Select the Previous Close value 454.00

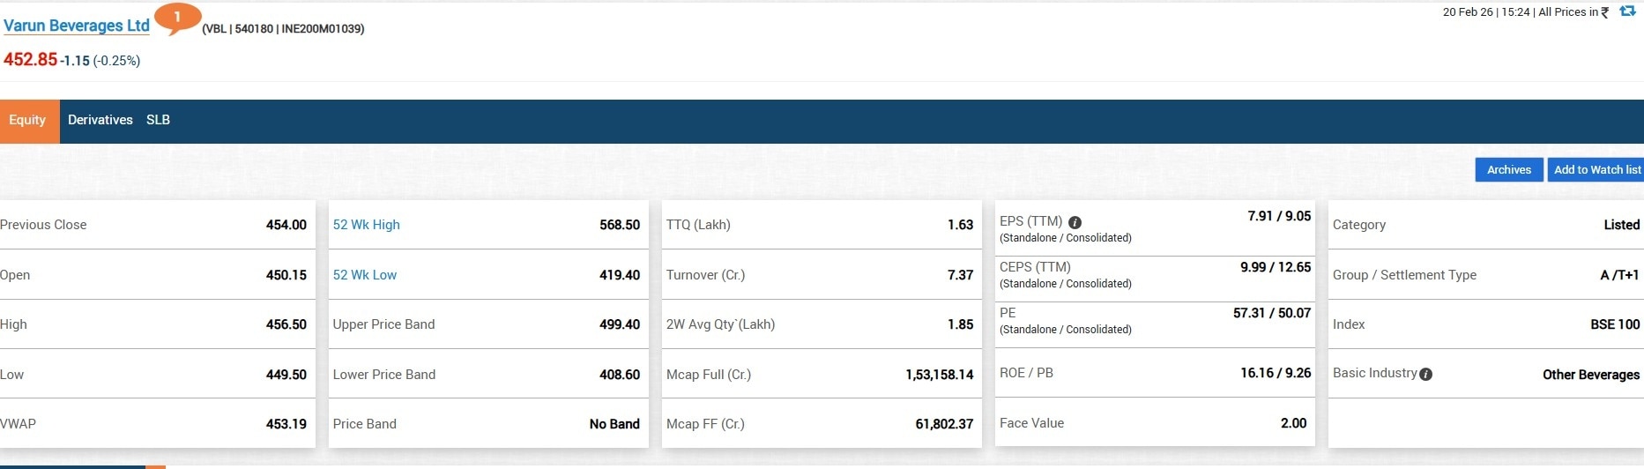click(x=286, y=225)
